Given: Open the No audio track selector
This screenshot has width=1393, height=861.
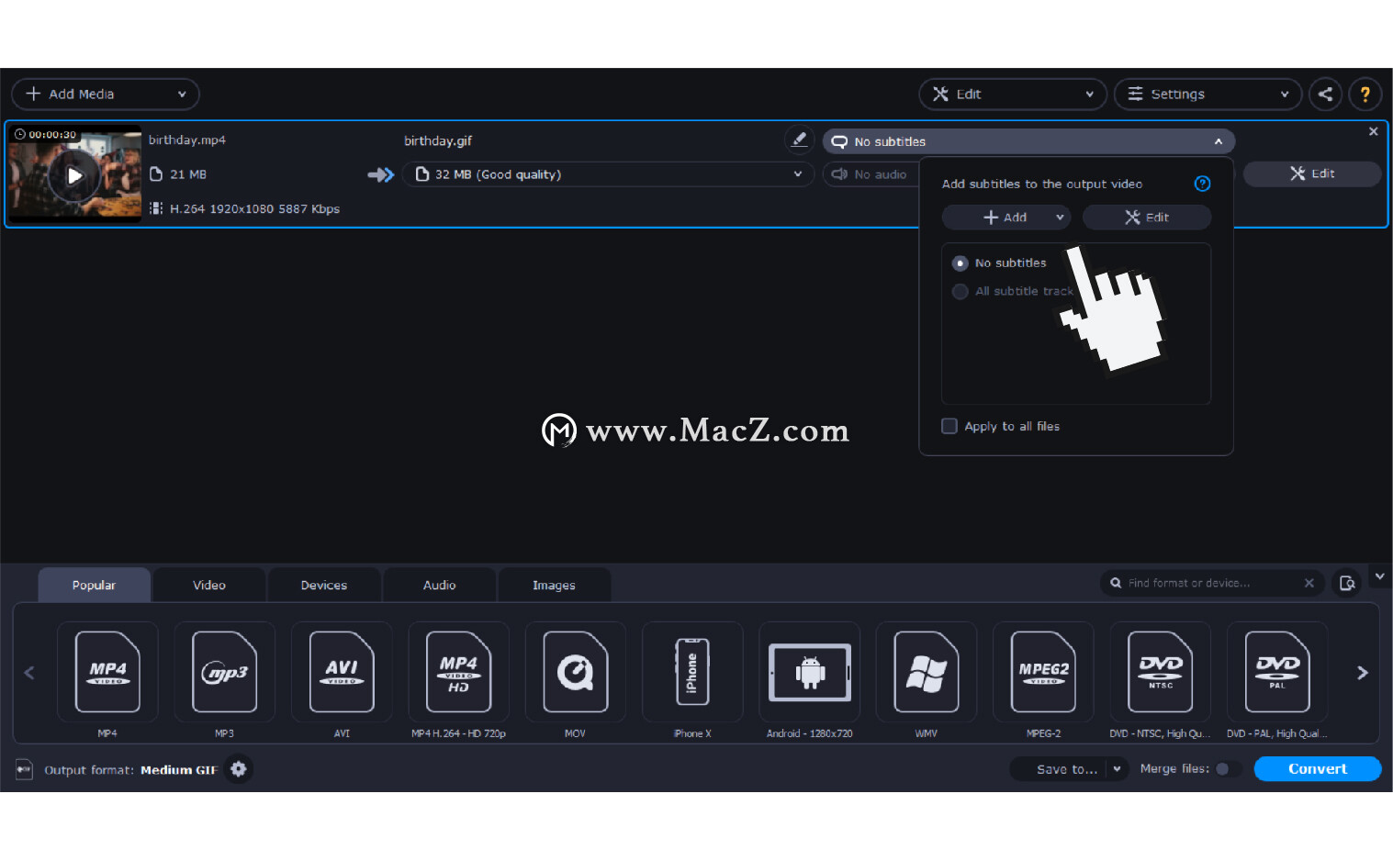Looking at the screenshot, I should [871, 174].
